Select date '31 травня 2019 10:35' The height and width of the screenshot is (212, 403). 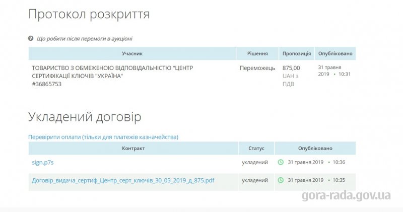pos(316,180)
